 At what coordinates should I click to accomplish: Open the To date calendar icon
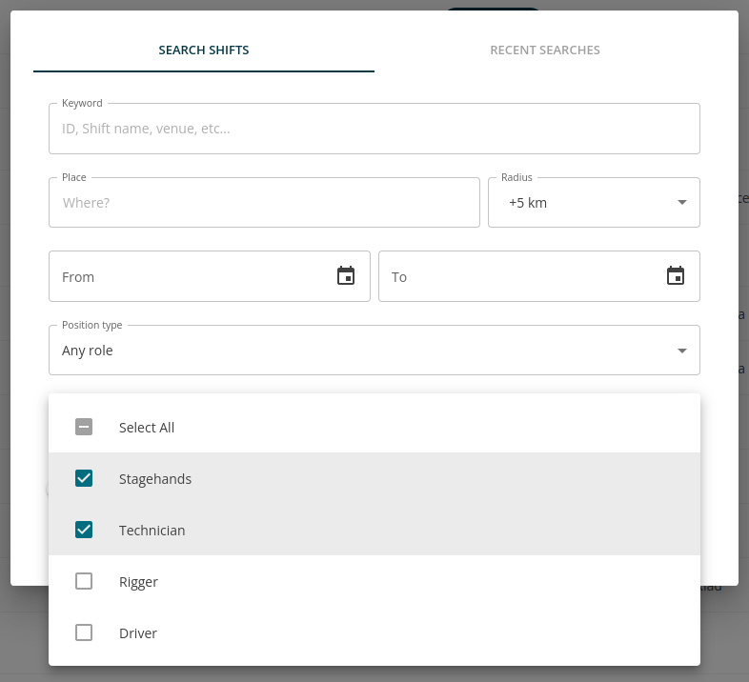click(676, 276)
